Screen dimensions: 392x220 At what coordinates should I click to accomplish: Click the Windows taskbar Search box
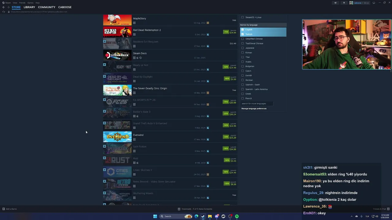(x=175, y=216)
